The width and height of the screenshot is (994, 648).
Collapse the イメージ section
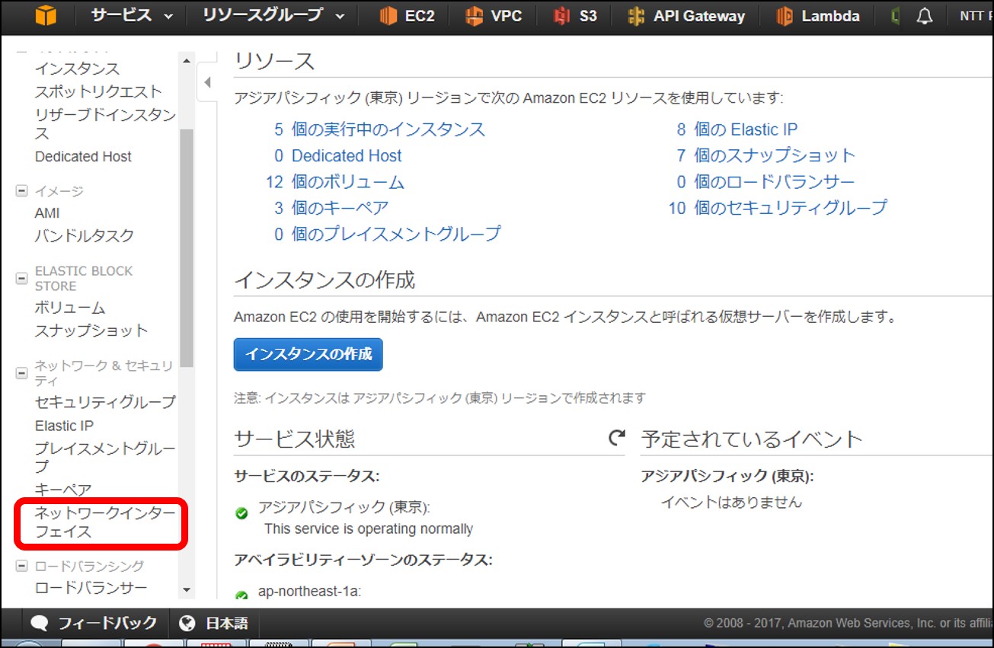[22, 191]
